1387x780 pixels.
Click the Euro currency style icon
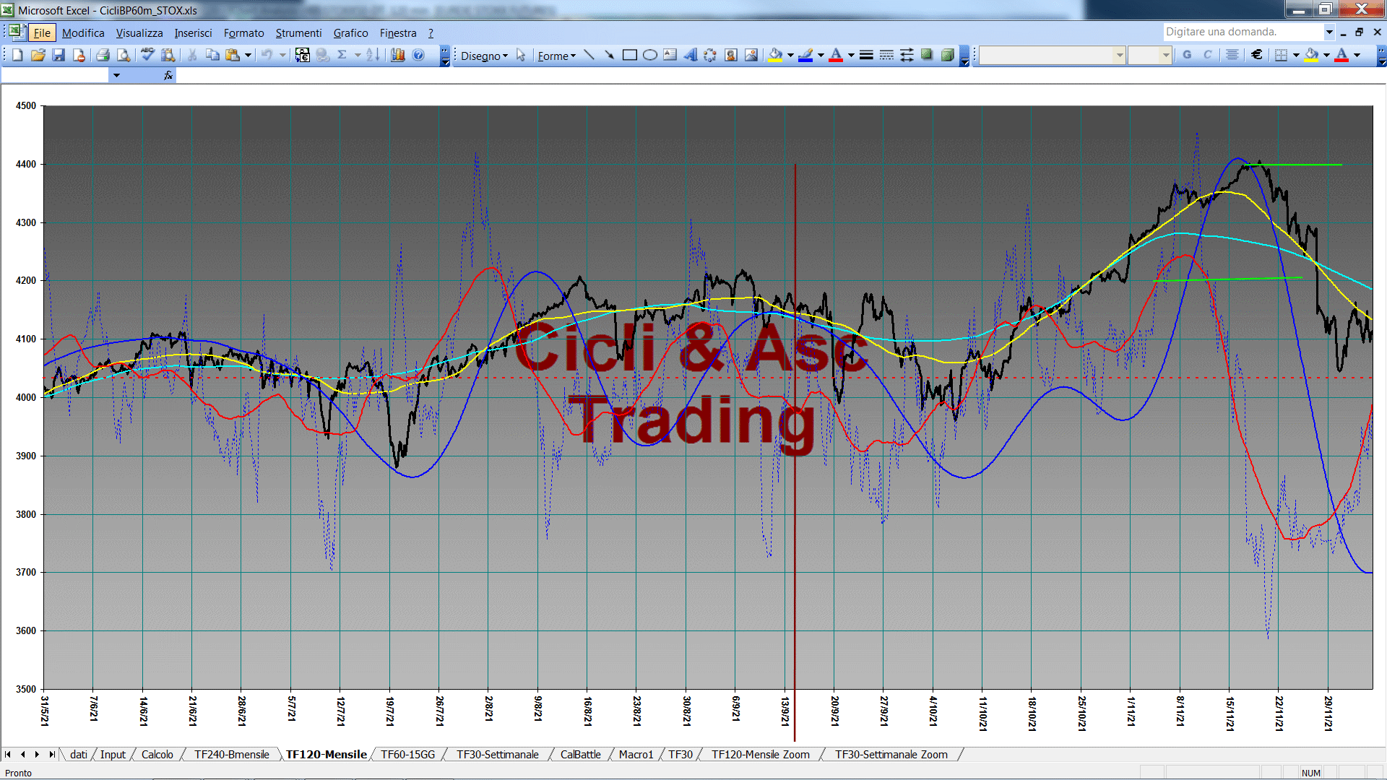(x=1257, y=55)
